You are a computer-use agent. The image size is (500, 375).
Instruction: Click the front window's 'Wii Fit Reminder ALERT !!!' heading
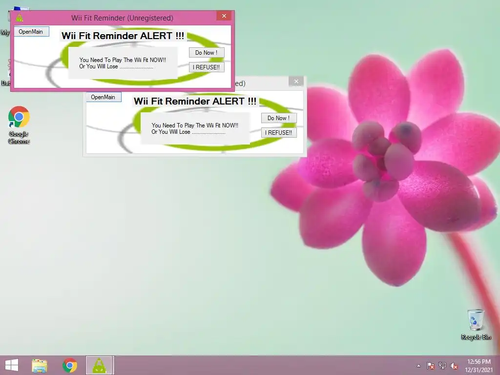pos(123,36)
